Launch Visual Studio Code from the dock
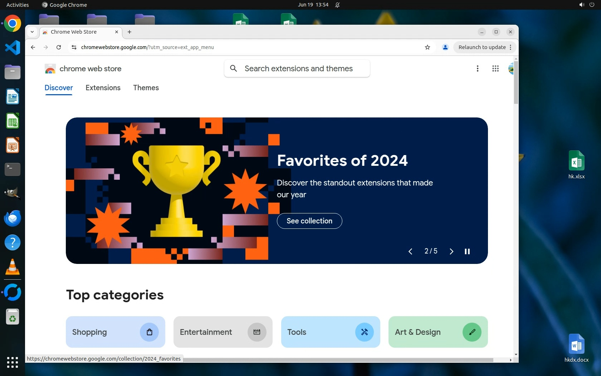The height and width of the screenshot is (376, 601). click(13, 48)
